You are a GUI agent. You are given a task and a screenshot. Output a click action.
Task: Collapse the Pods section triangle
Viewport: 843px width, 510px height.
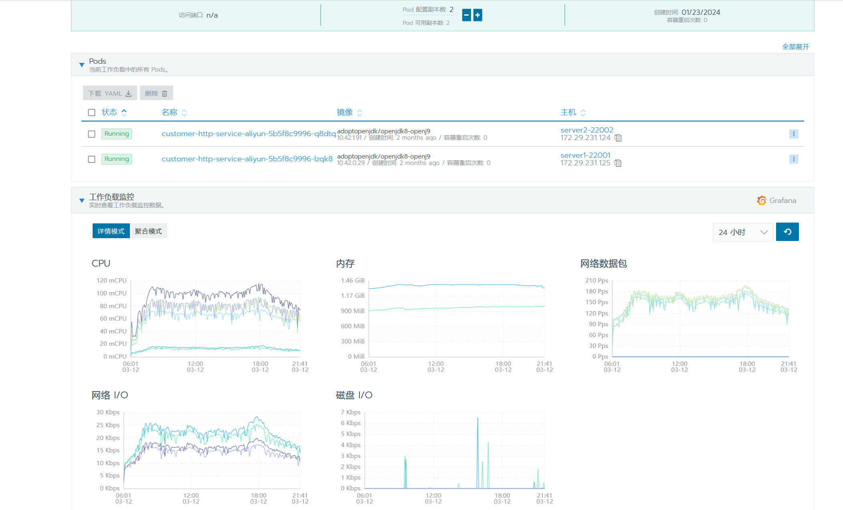click(82, 65)
